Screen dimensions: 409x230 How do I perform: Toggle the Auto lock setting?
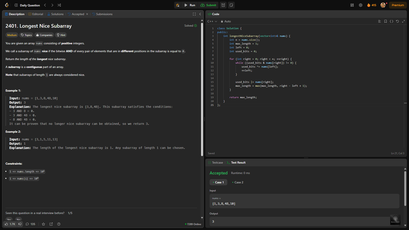click(x=226, y=21)
